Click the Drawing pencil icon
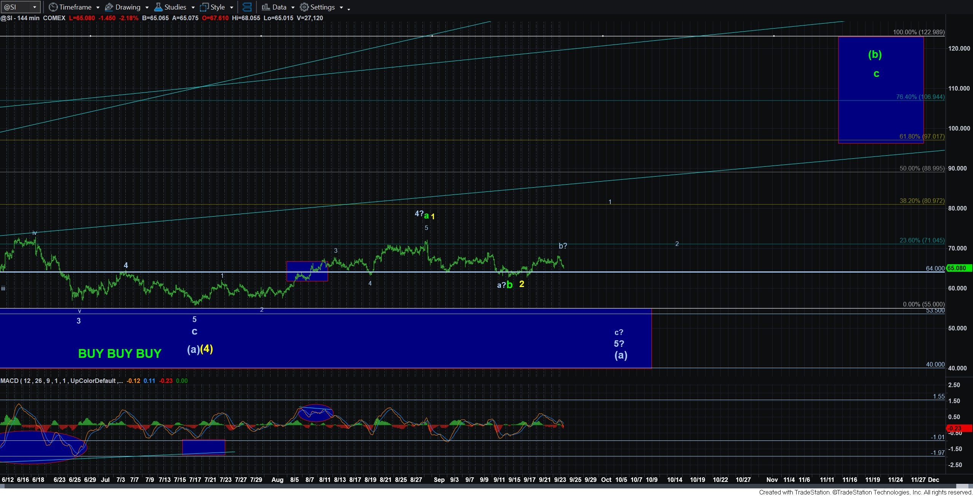The height and width of the screenshot is (496, 973). (109, 7)
